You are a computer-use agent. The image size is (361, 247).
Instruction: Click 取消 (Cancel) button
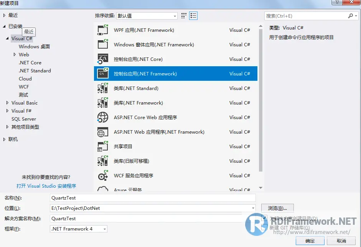tap(341, 241)
